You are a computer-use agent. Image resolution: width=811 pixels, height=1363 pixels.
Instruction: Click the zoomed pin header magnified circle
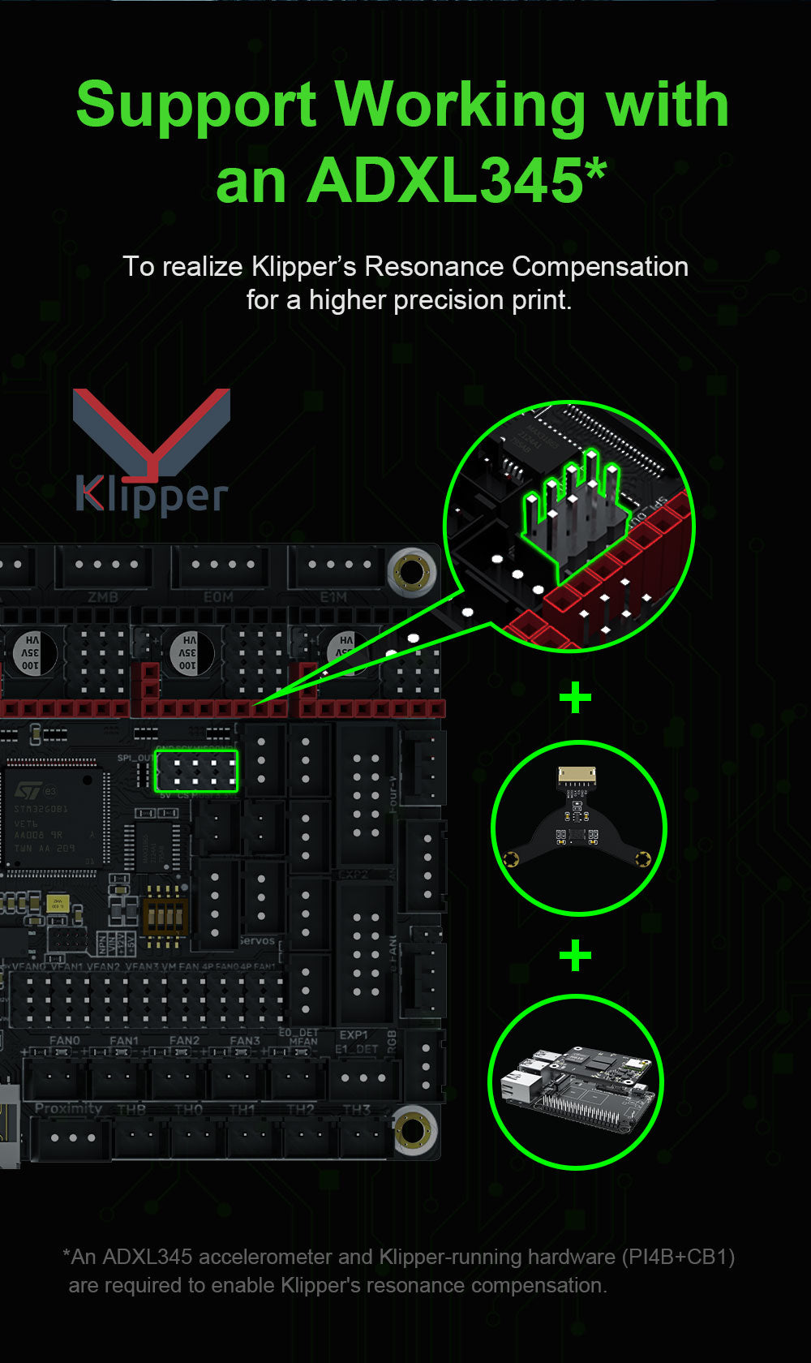pos(570,527)
